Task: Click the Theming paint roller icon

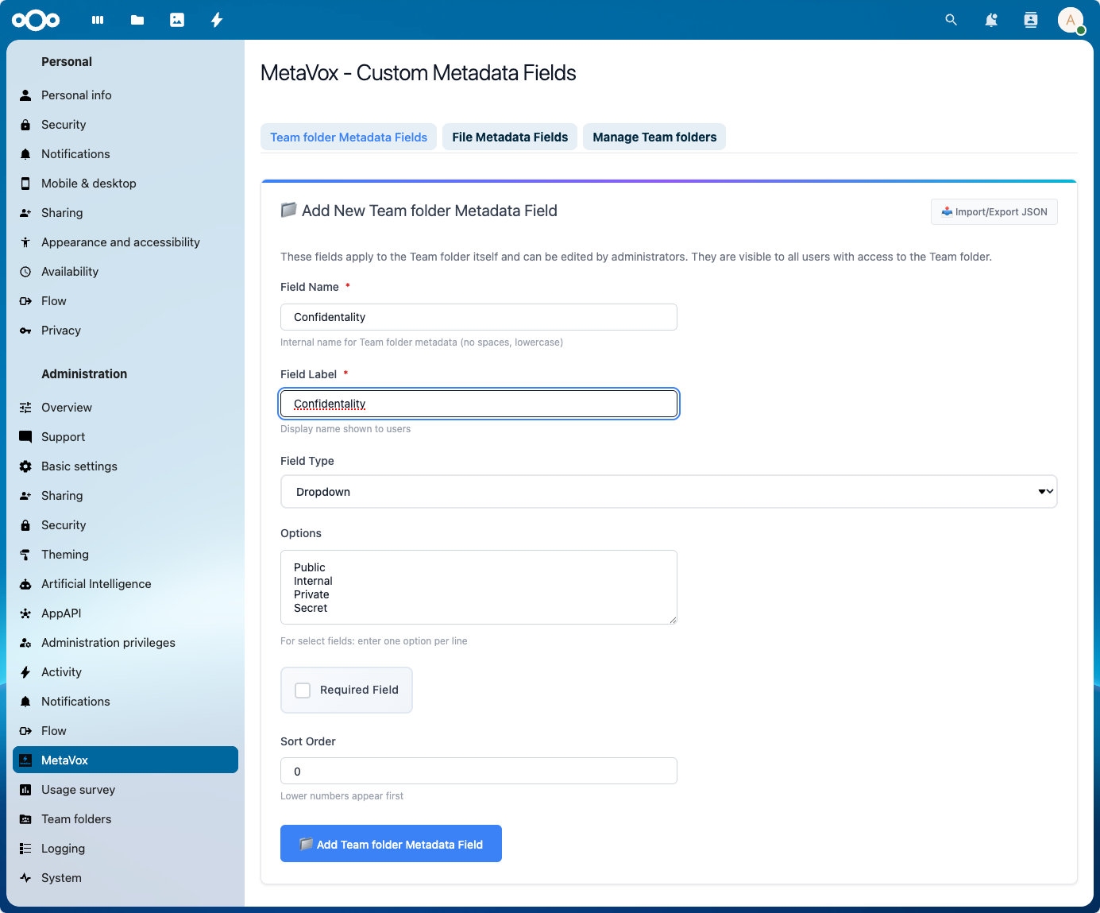Action: [25, 555]
